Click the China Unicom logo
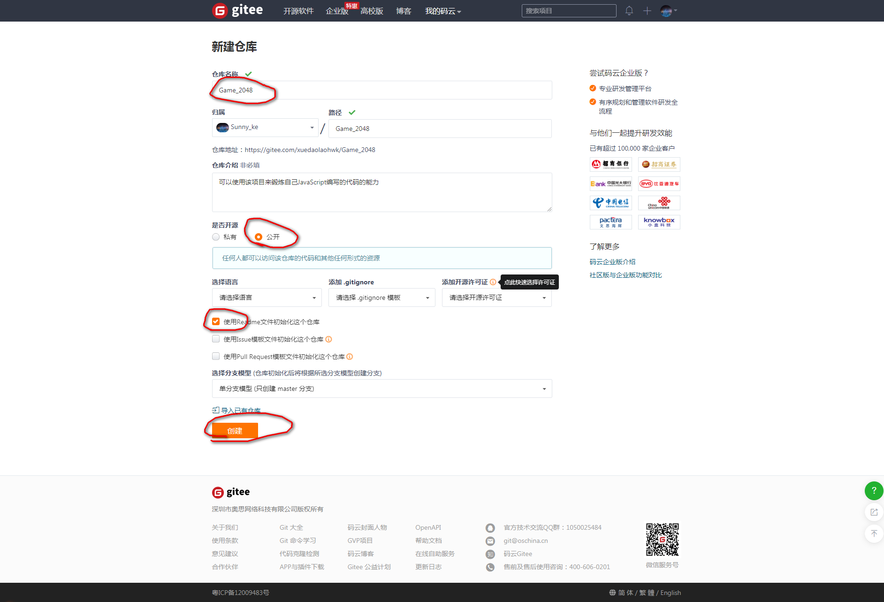This screenshot has width=884, height=602. 659,203
